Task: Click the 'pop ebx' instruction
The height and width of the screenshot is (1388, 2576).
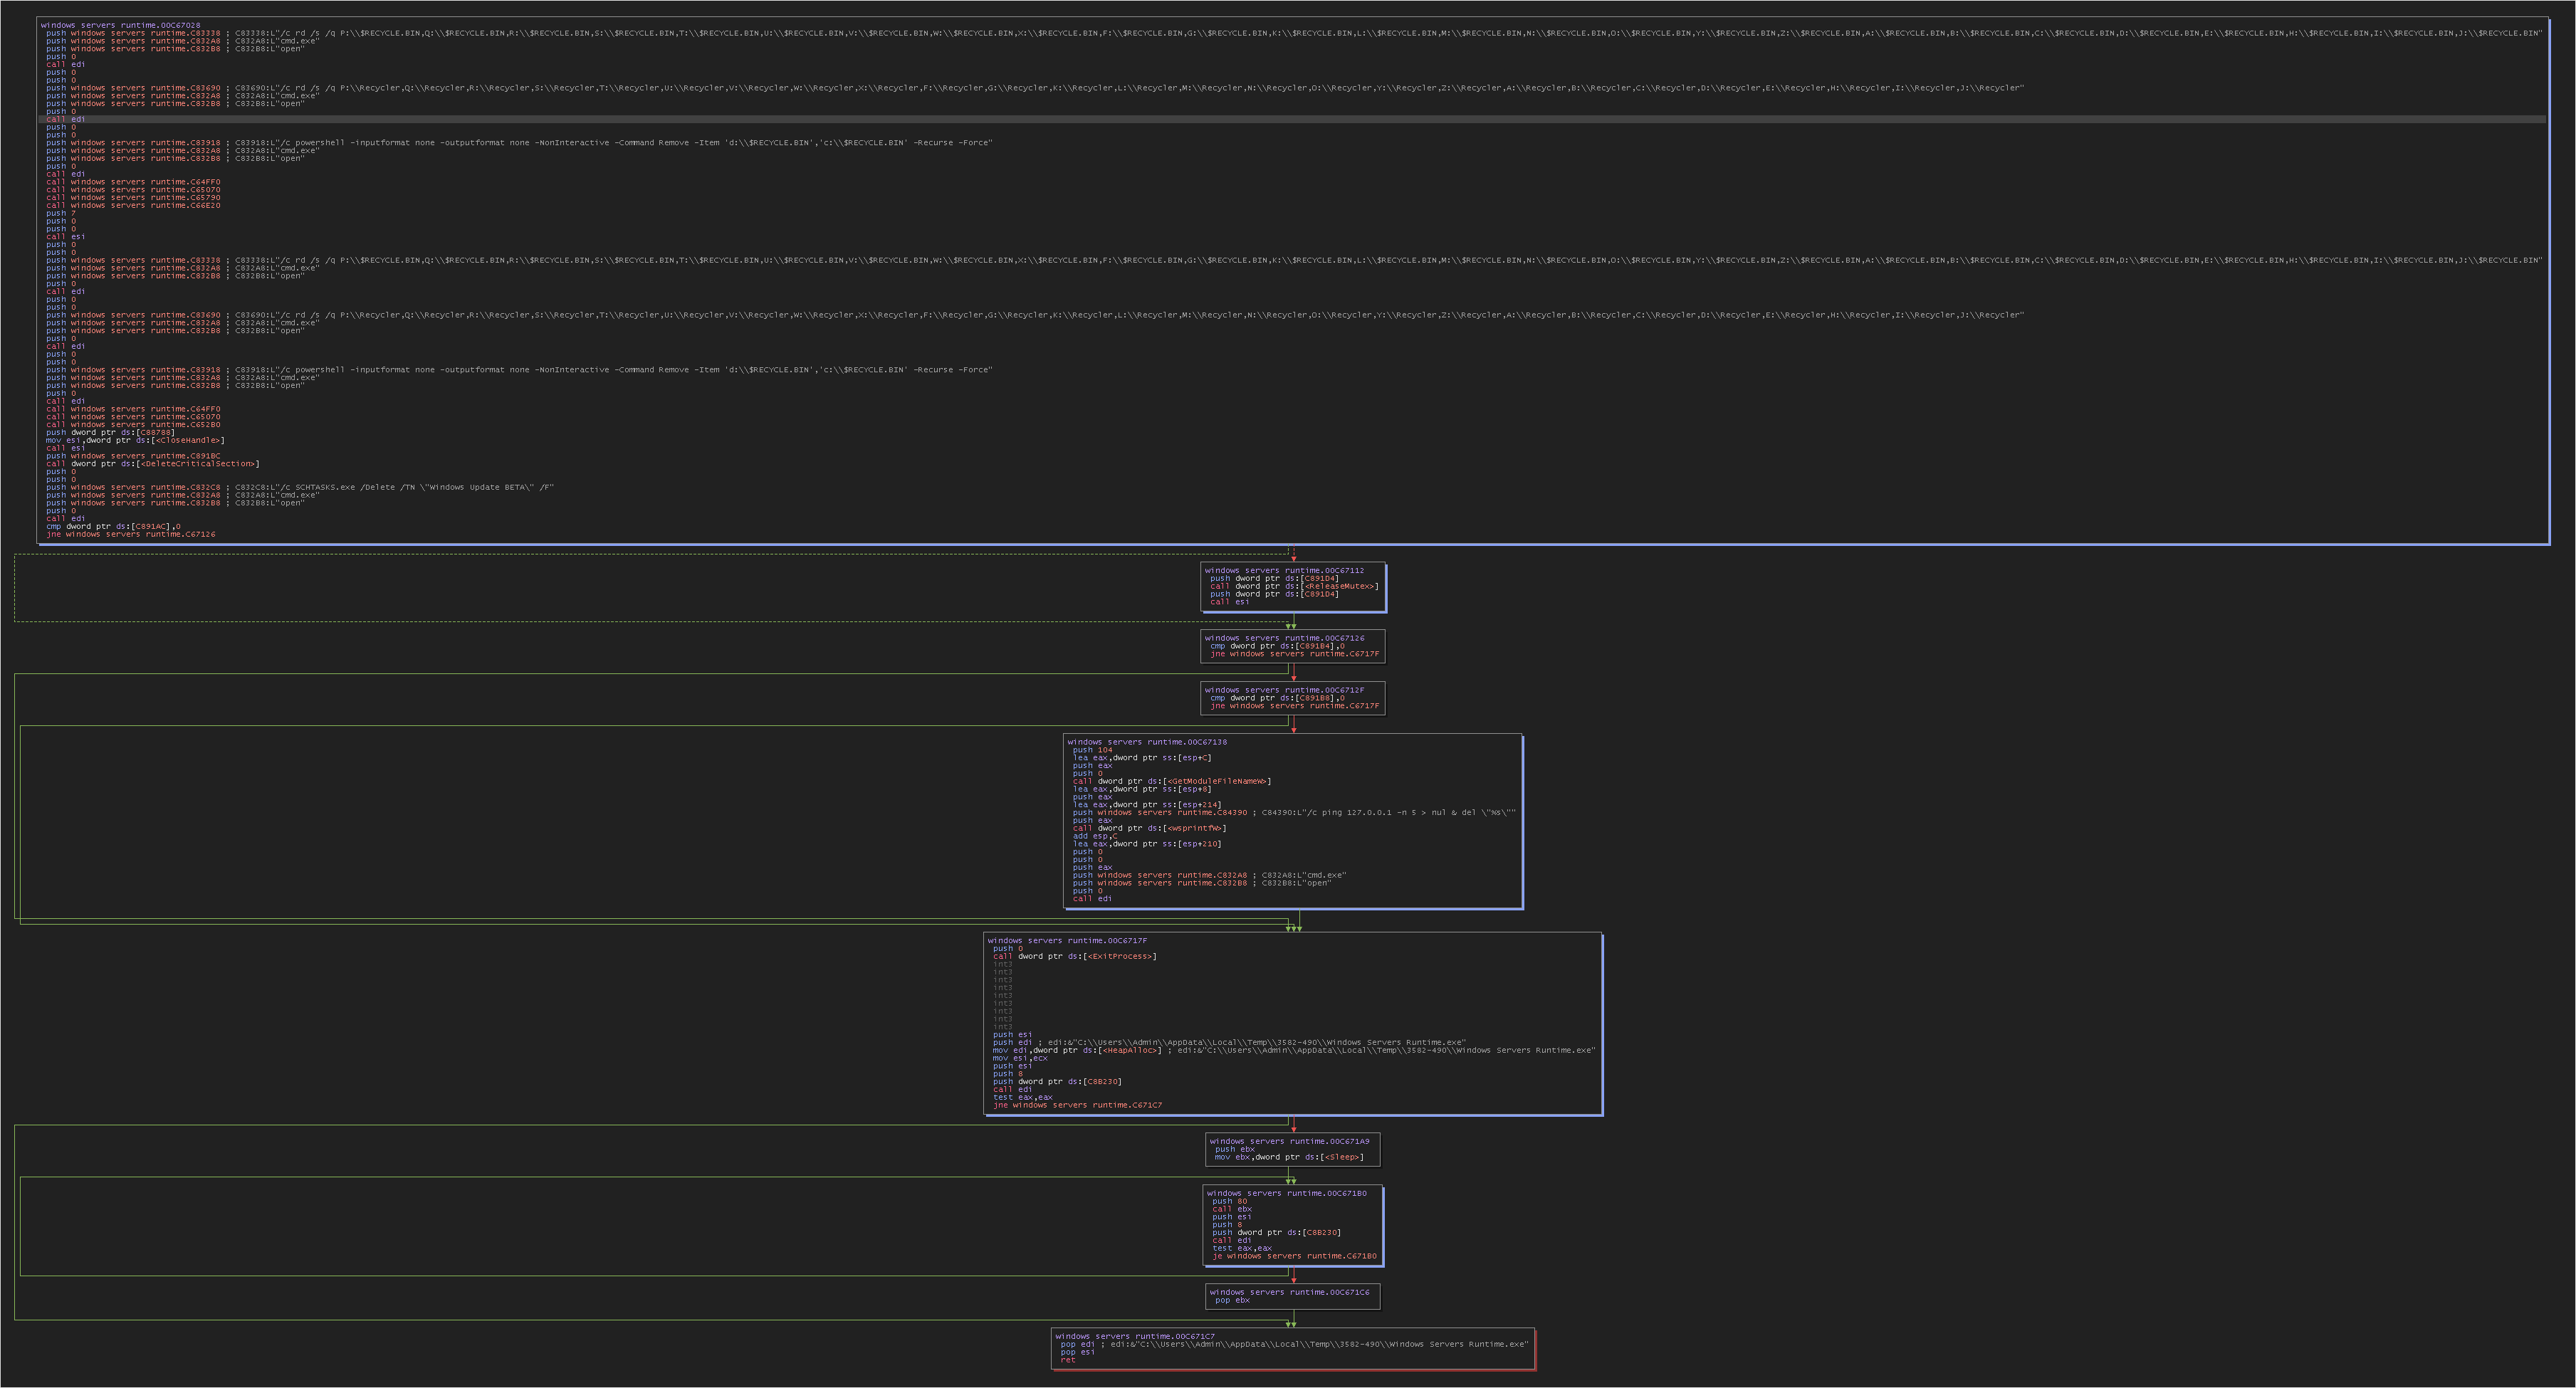Action: click(x=1232, y=1300)
